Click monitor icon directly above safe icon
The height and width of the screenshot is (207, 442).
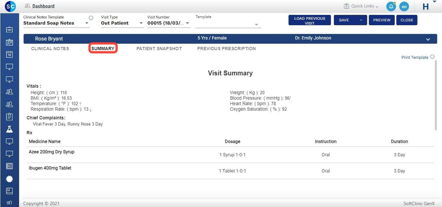pos(9,154)
